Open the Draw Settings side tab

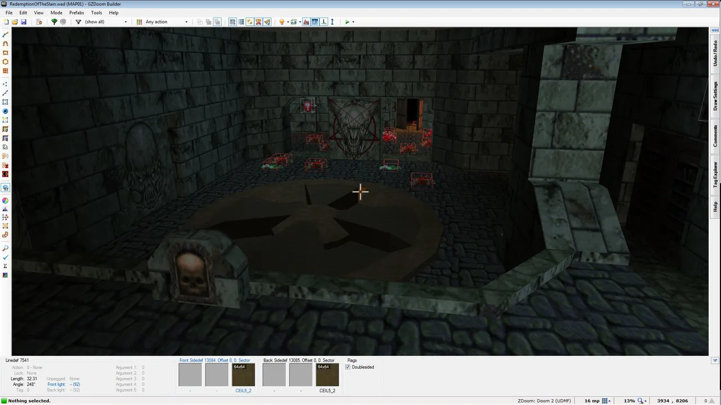(715, 96)
